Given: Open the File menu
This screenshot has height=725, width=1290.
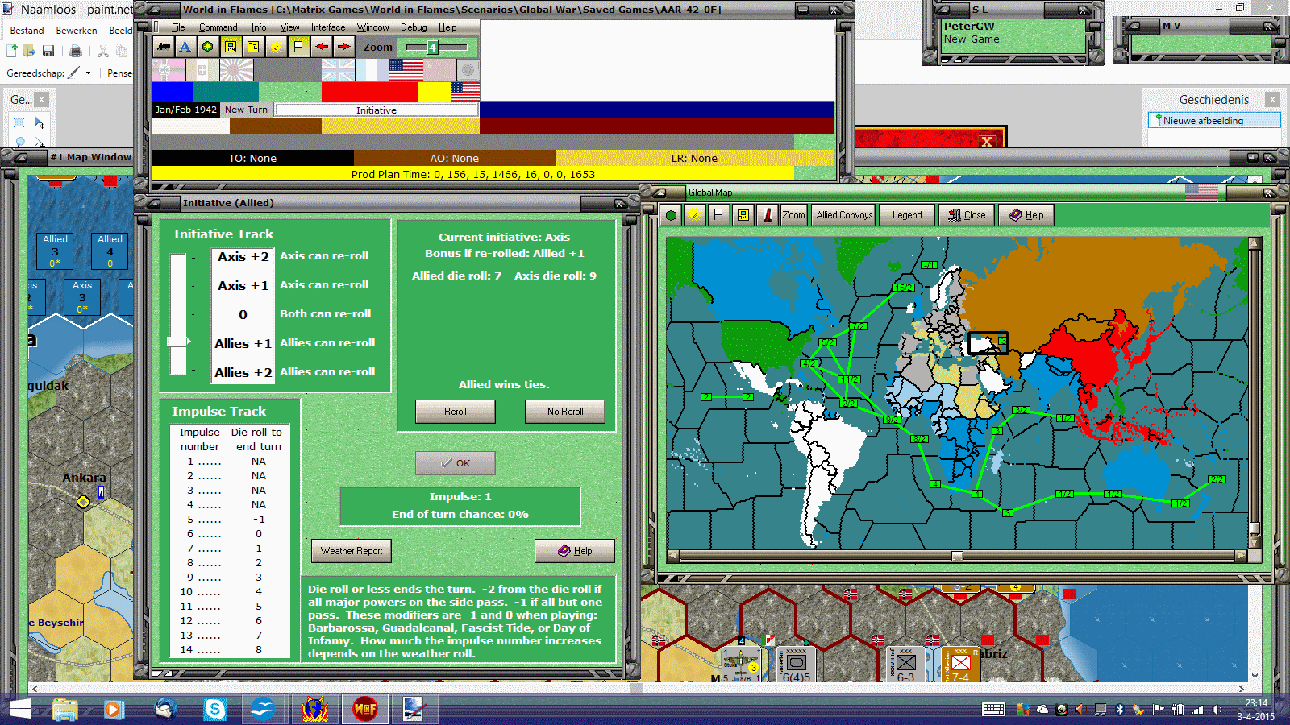Looking at the screenshot, I should tap(178, 27).
